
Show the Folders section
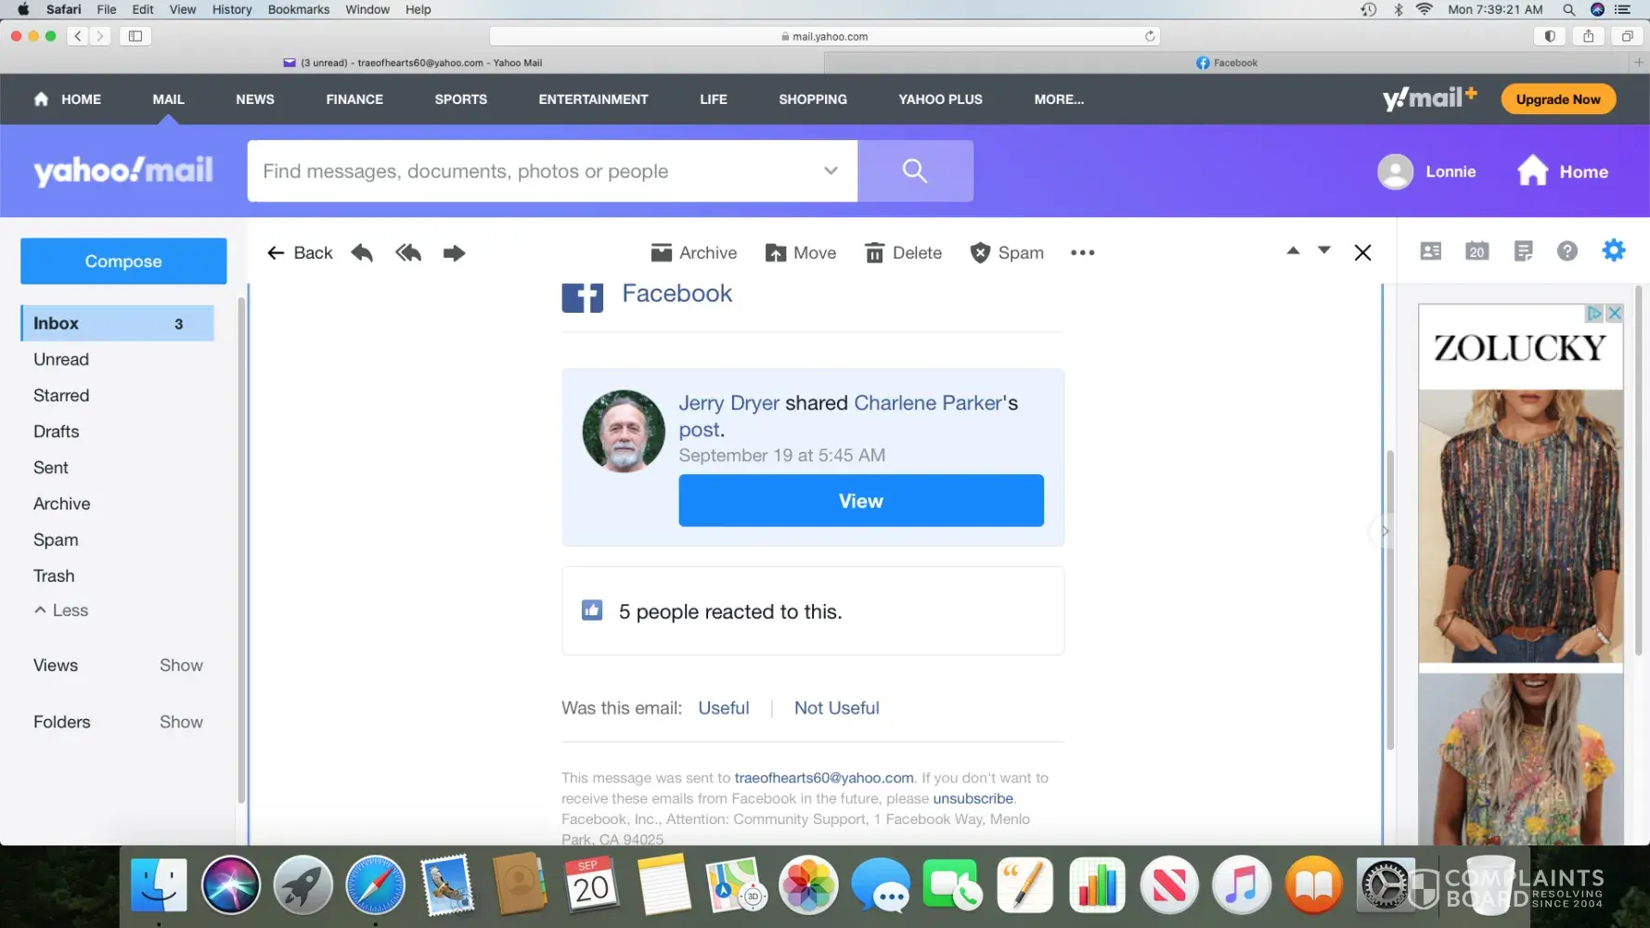(x=181, y=722)
